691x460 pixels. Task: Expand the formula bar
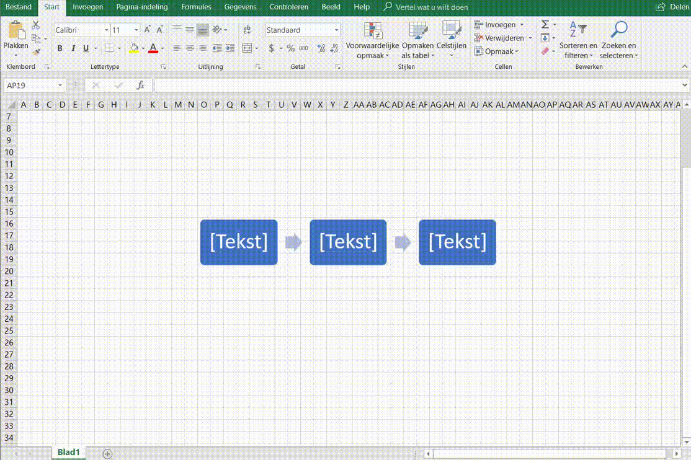[x=684, y=86]
